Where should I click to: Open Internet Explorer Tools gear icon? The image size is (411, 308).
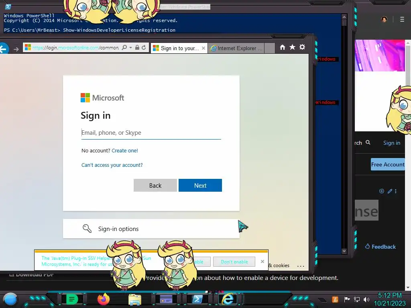[302, 47]
